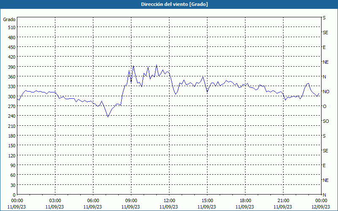The image size is (338, 211).
Task: Click the 420 y-axis label
Action: (x=12, y=57)
